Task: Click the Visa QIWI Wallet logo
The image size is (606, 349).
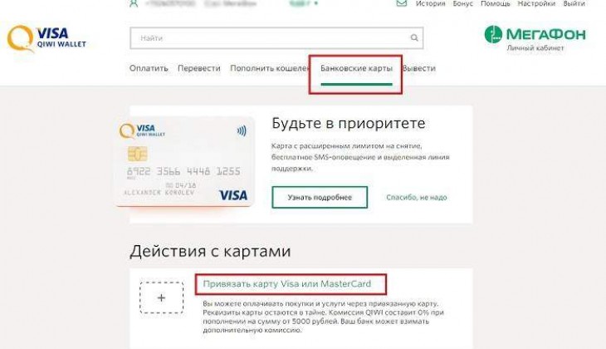Action: 46,38
